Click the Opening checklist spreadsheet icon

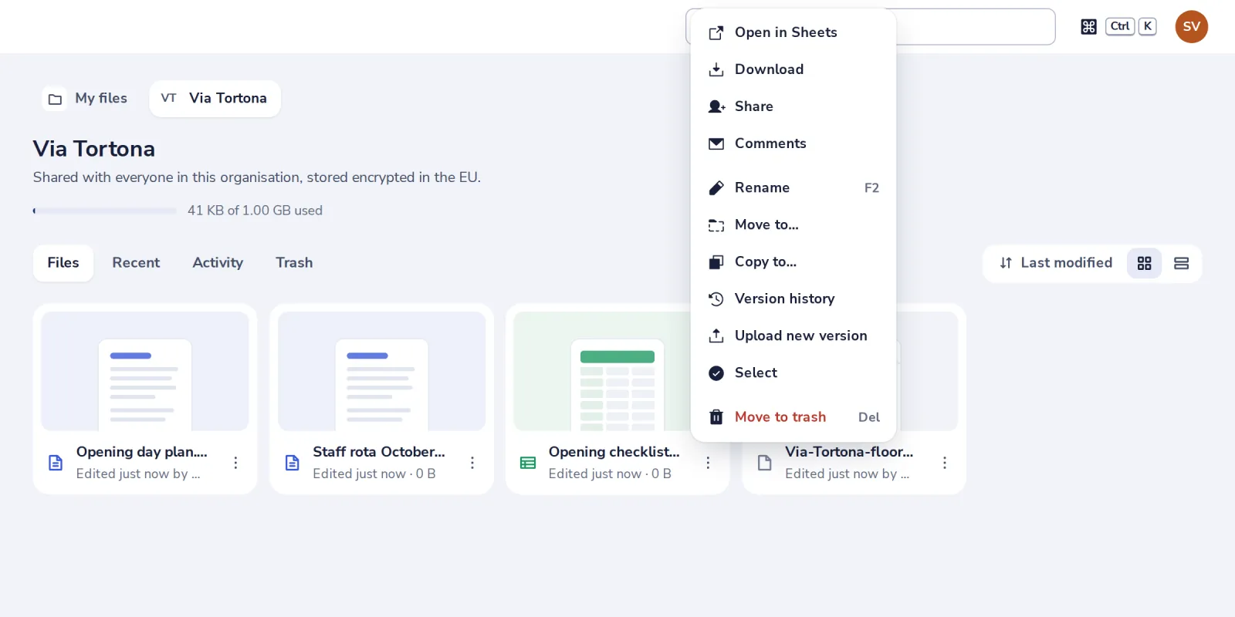[528, 463]
